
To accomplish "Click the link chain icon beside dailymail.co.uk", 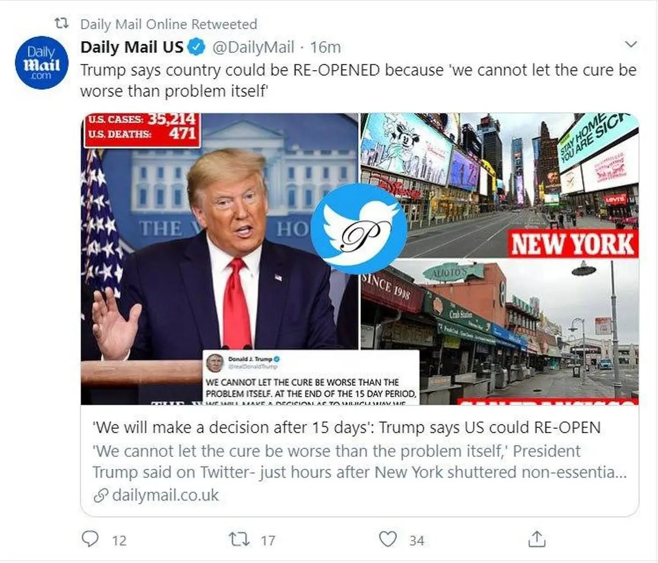I will click(x=100, y=496).
